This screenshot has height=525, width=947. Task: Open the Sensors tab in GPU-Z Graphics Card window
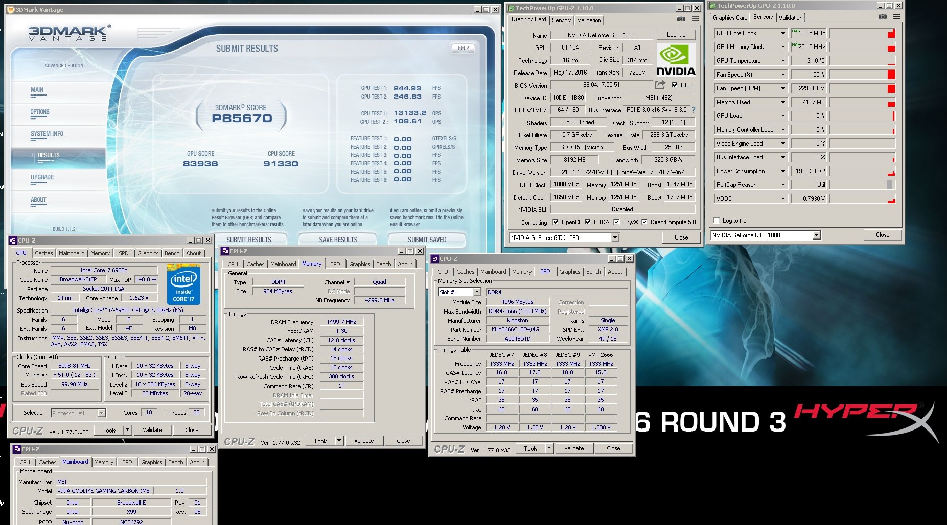[562, 20]
